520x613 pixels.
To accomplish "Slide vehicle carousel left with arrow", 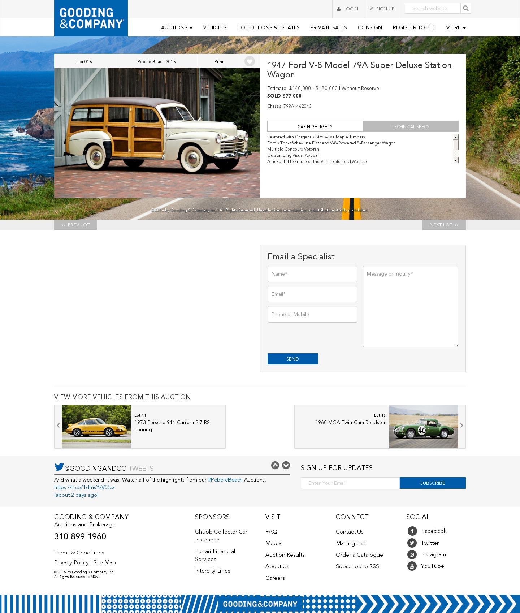I will tap(58, 426).
